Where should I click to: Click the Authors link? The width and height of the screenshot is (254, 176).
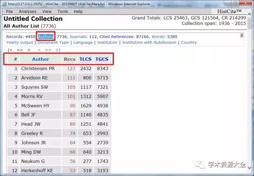(46, 37)
